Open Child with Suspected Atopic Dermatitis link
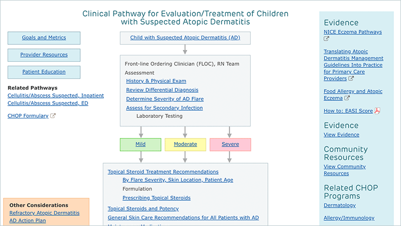This screenshot has width=401, height=226. tap(185, 38)
